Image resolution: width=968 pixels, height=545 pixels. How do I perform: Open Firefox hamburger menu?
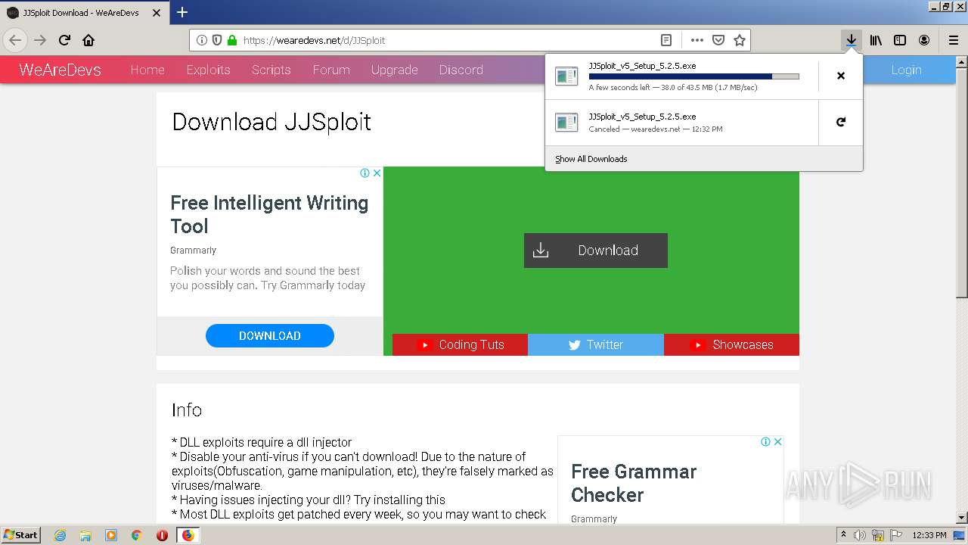[x=954, y=40]
